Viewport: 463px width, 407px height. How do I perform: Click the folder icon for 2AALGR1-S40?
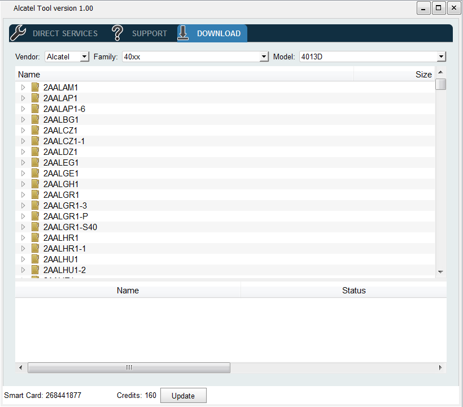pos(36,227)
